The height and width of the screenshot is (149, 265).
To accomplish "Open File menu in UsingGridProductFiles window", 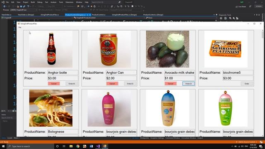I will [20, 27].
